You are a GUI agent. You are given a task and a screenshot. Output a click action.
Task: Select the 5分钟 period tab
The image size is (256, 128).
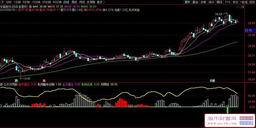[26, 2]
